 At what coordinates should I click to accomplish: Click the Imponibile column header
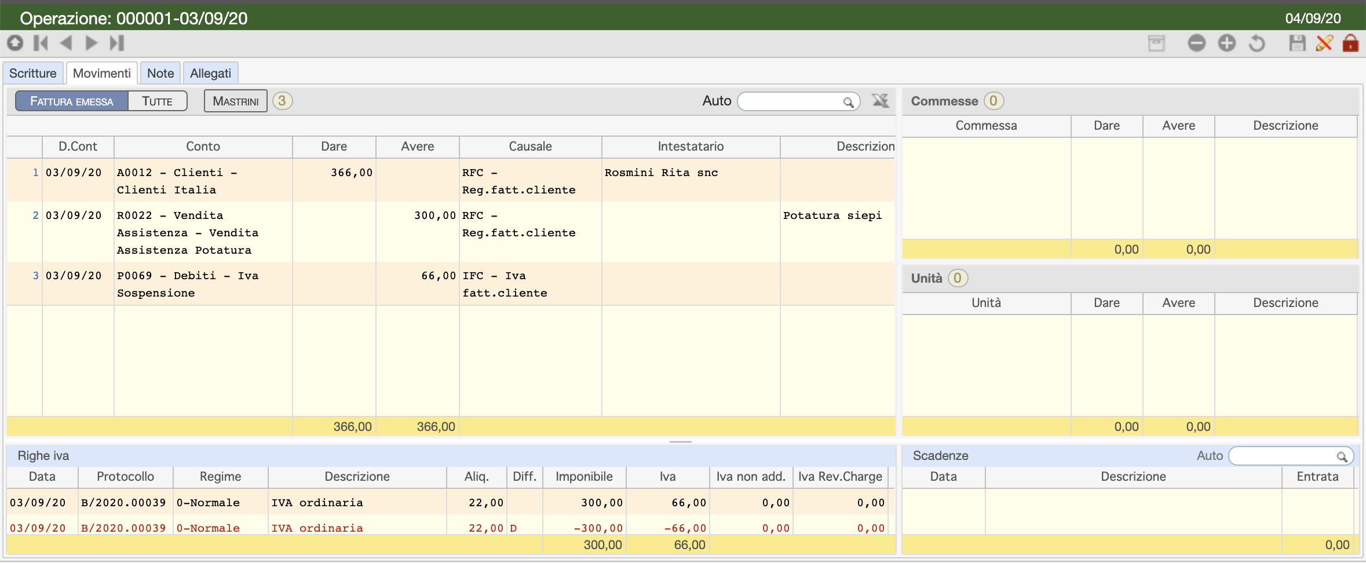584,477
